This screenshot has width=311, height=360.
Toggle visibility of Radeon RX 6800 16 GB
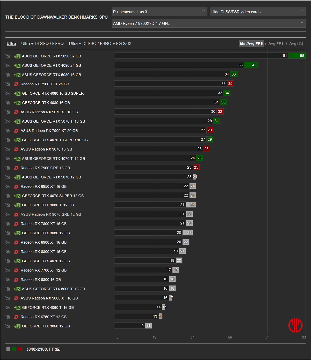[x=8, y=280]
